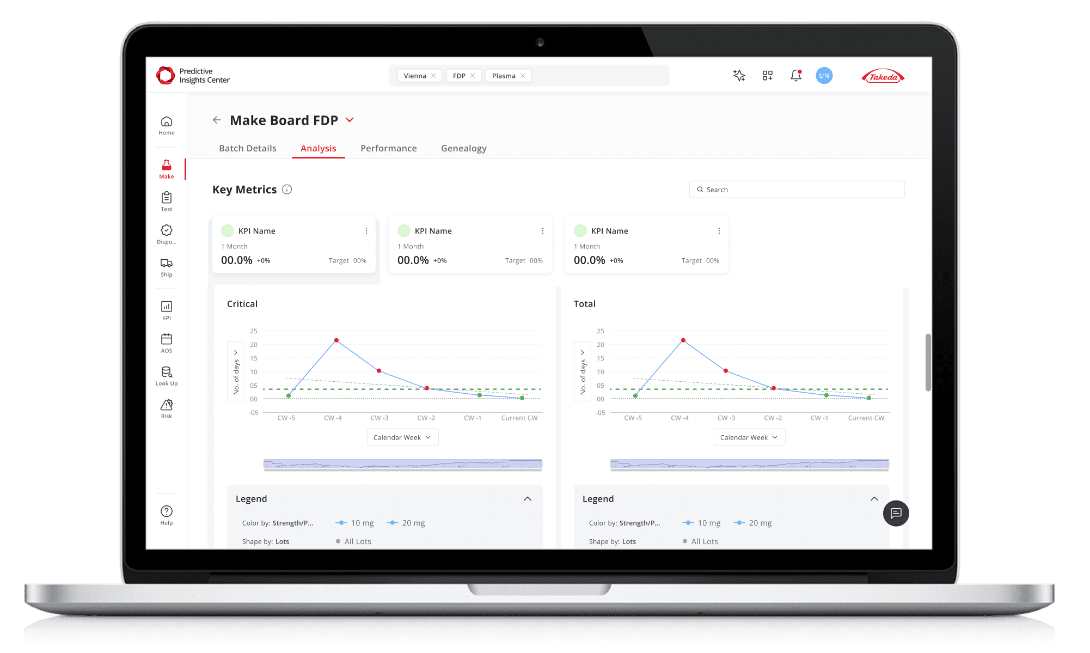Click the Key Metrics search field

click(x=797, y=190)
